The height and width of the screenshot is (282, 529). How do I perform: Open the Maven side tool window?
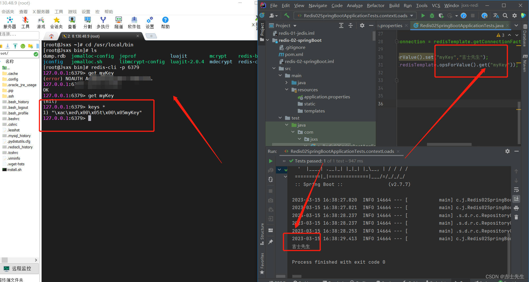(525, 63)
